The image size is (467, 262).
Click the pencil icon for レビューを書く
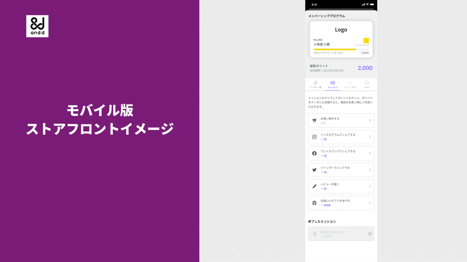click(x=314, y=186)
